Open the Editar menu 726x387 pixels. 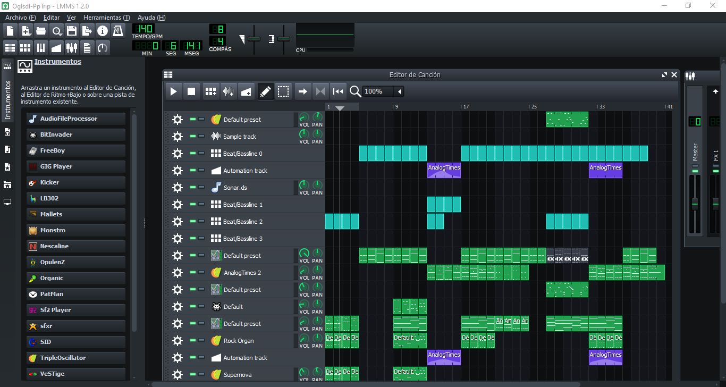pyautogui.click(x=52, y=18)
